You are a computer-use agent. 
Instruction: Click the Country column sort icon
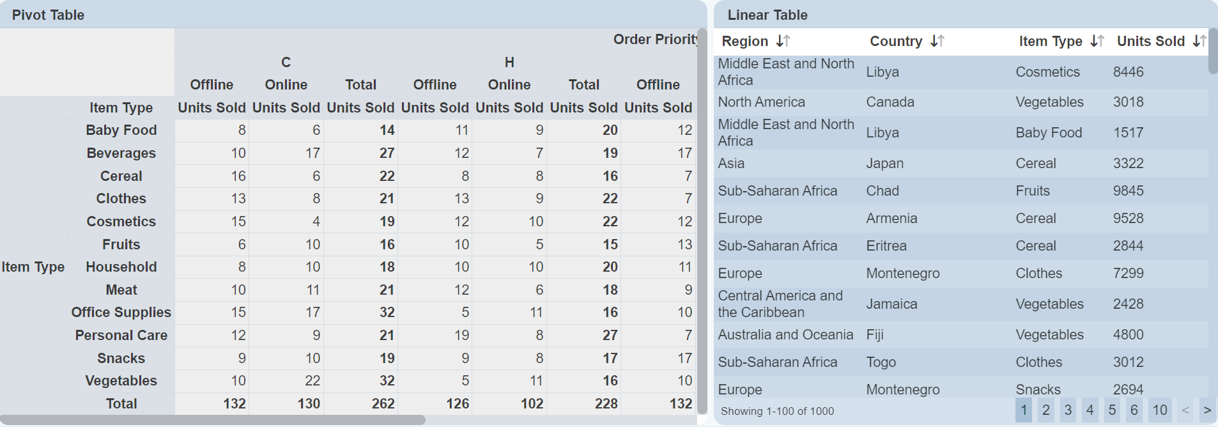pos(937,42)
